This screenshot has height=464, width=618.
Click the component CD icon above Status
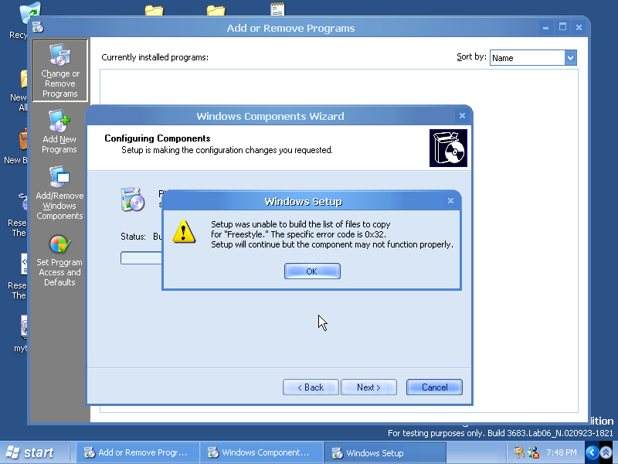pyautogui.click(x=132, y=200)
